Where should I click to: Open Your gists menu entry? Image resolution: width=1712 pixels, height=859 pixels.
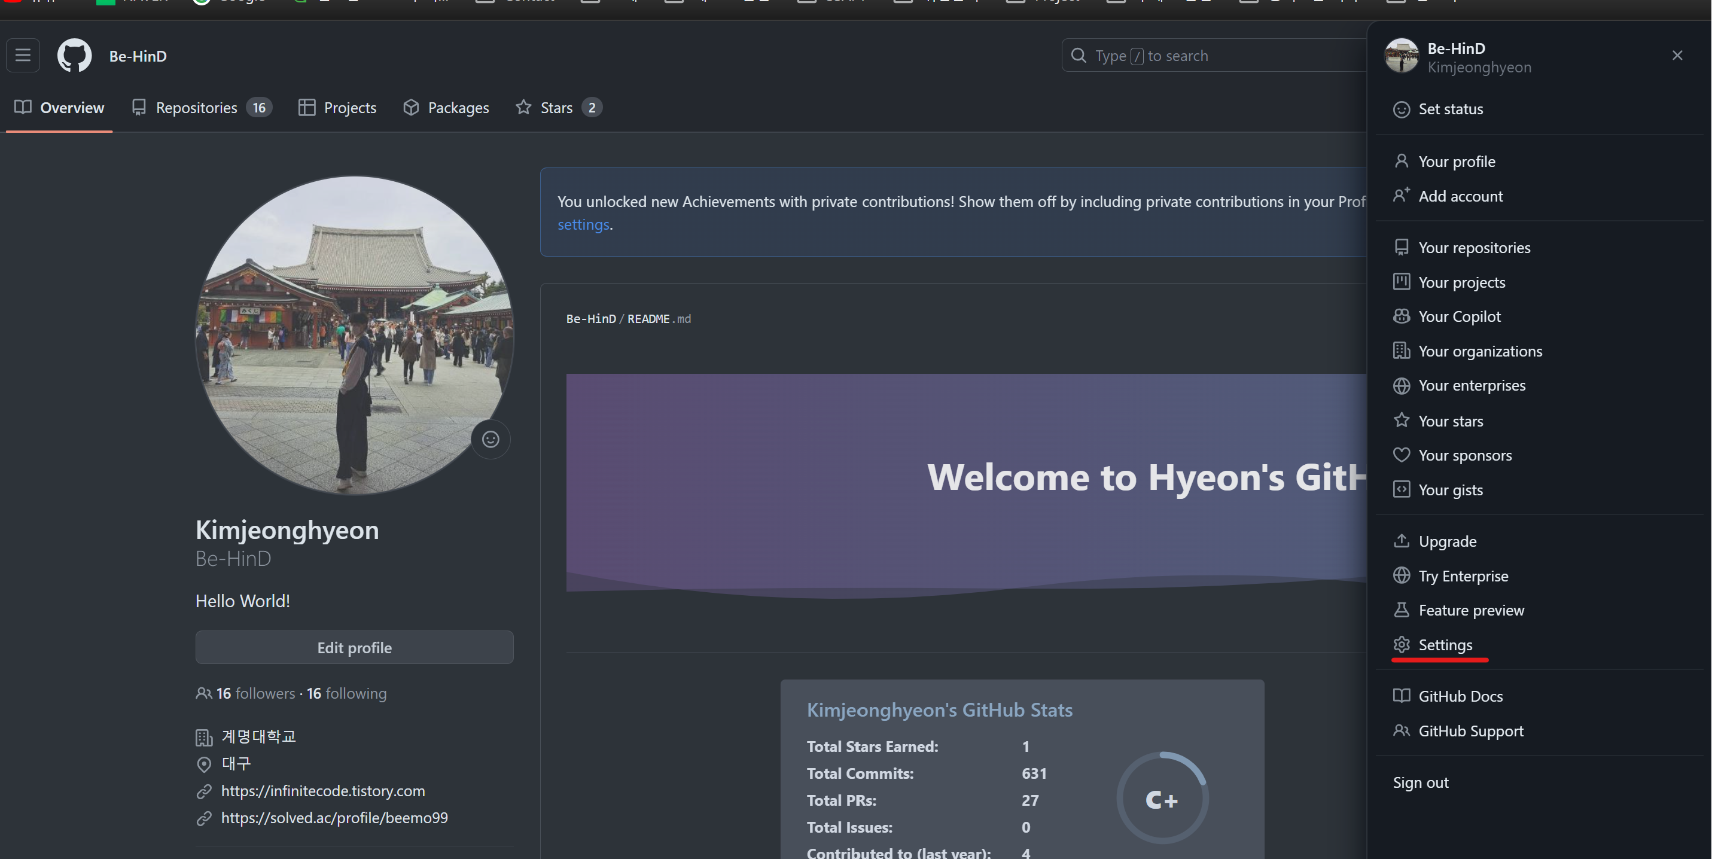click(x=1450, y=490)
